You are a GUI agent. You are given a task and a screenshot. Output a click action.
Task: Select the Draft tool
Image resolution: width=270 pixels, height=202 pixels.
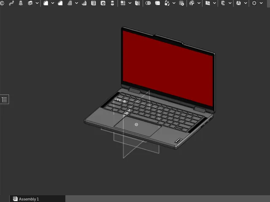click(x=70, y=3)
